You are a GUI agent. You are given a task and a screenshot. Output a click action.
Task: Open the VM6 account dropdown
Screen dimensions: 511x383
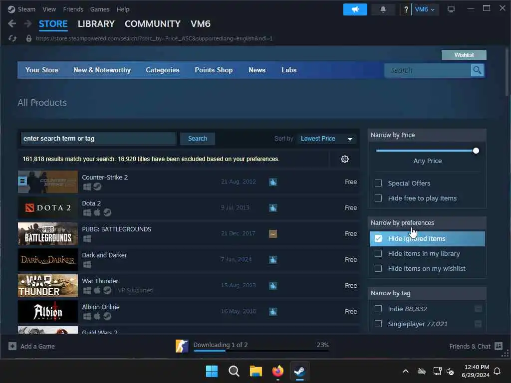(x=425, y=9)
